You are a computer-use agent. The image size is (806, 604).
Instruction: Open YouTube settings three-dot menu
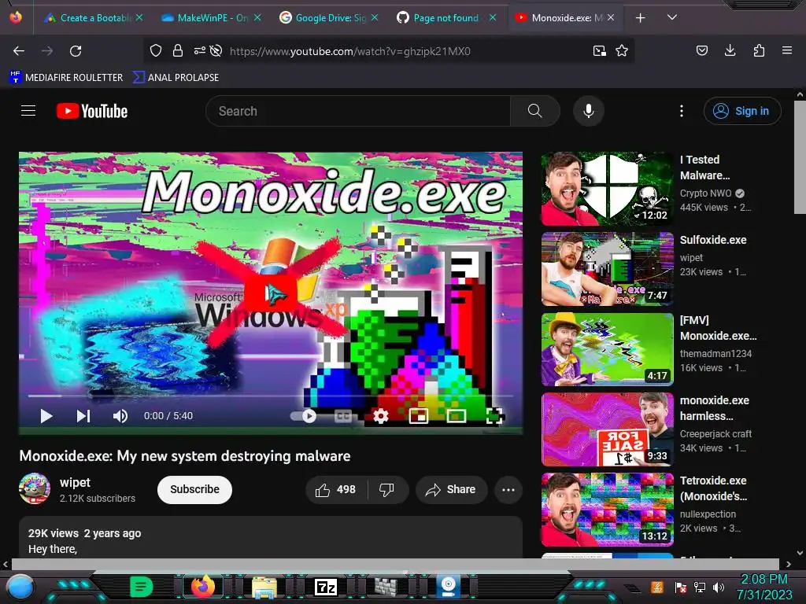682,111
